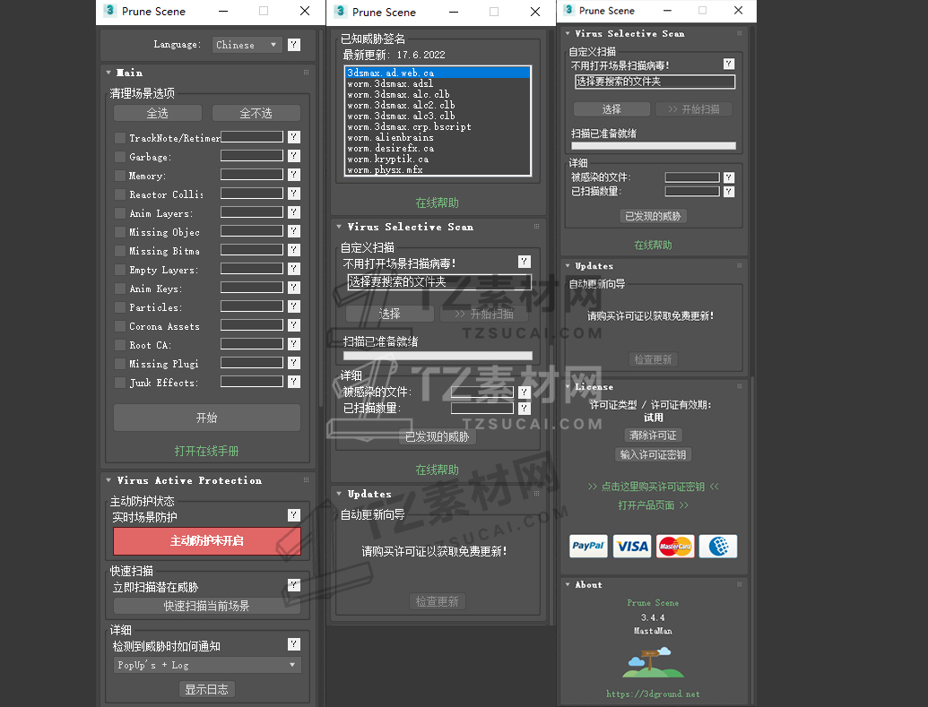This screenshot has height=707, width=928.
Task: Click the 全选 select-all button
Action: (x=158, y=113)
